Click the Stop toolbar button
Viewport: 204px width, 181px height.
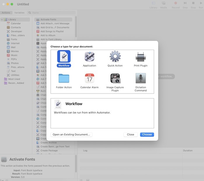(193, 5)
